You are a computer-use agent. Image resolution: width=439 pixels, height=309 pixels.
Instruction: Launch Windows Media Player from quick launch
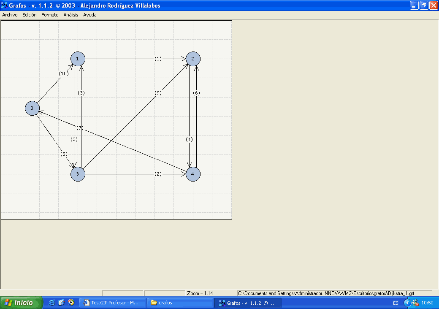(x=71, y=303)
